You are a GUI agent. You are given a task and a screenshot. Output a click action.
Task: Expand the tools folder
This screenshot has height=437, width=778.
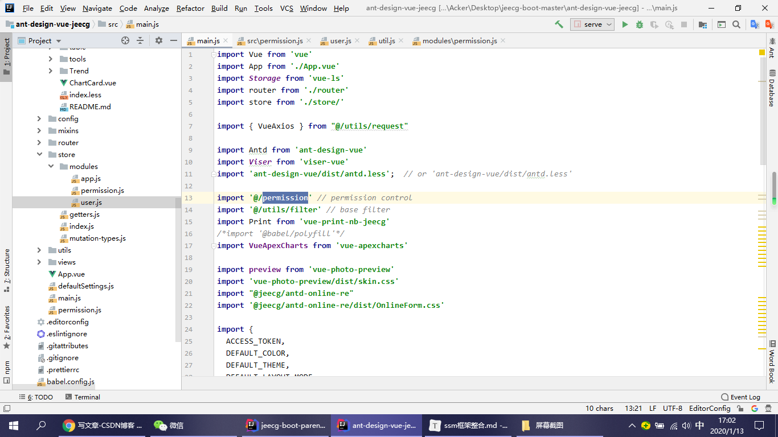click(x=51, y=59)
